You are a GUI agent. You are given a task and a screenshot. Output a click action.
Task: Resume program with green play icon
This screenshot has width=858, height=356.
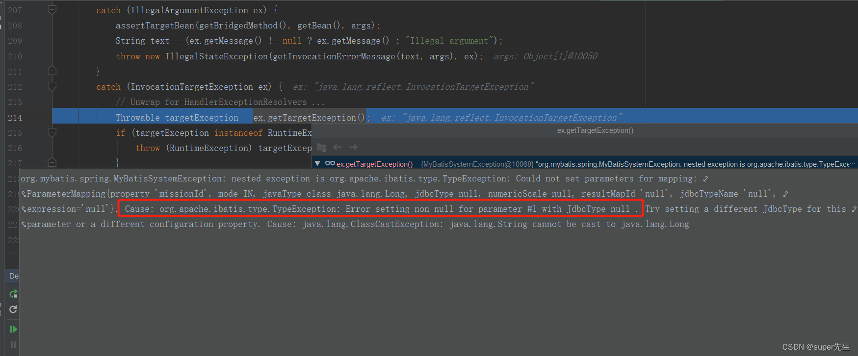tap(13, 329)
